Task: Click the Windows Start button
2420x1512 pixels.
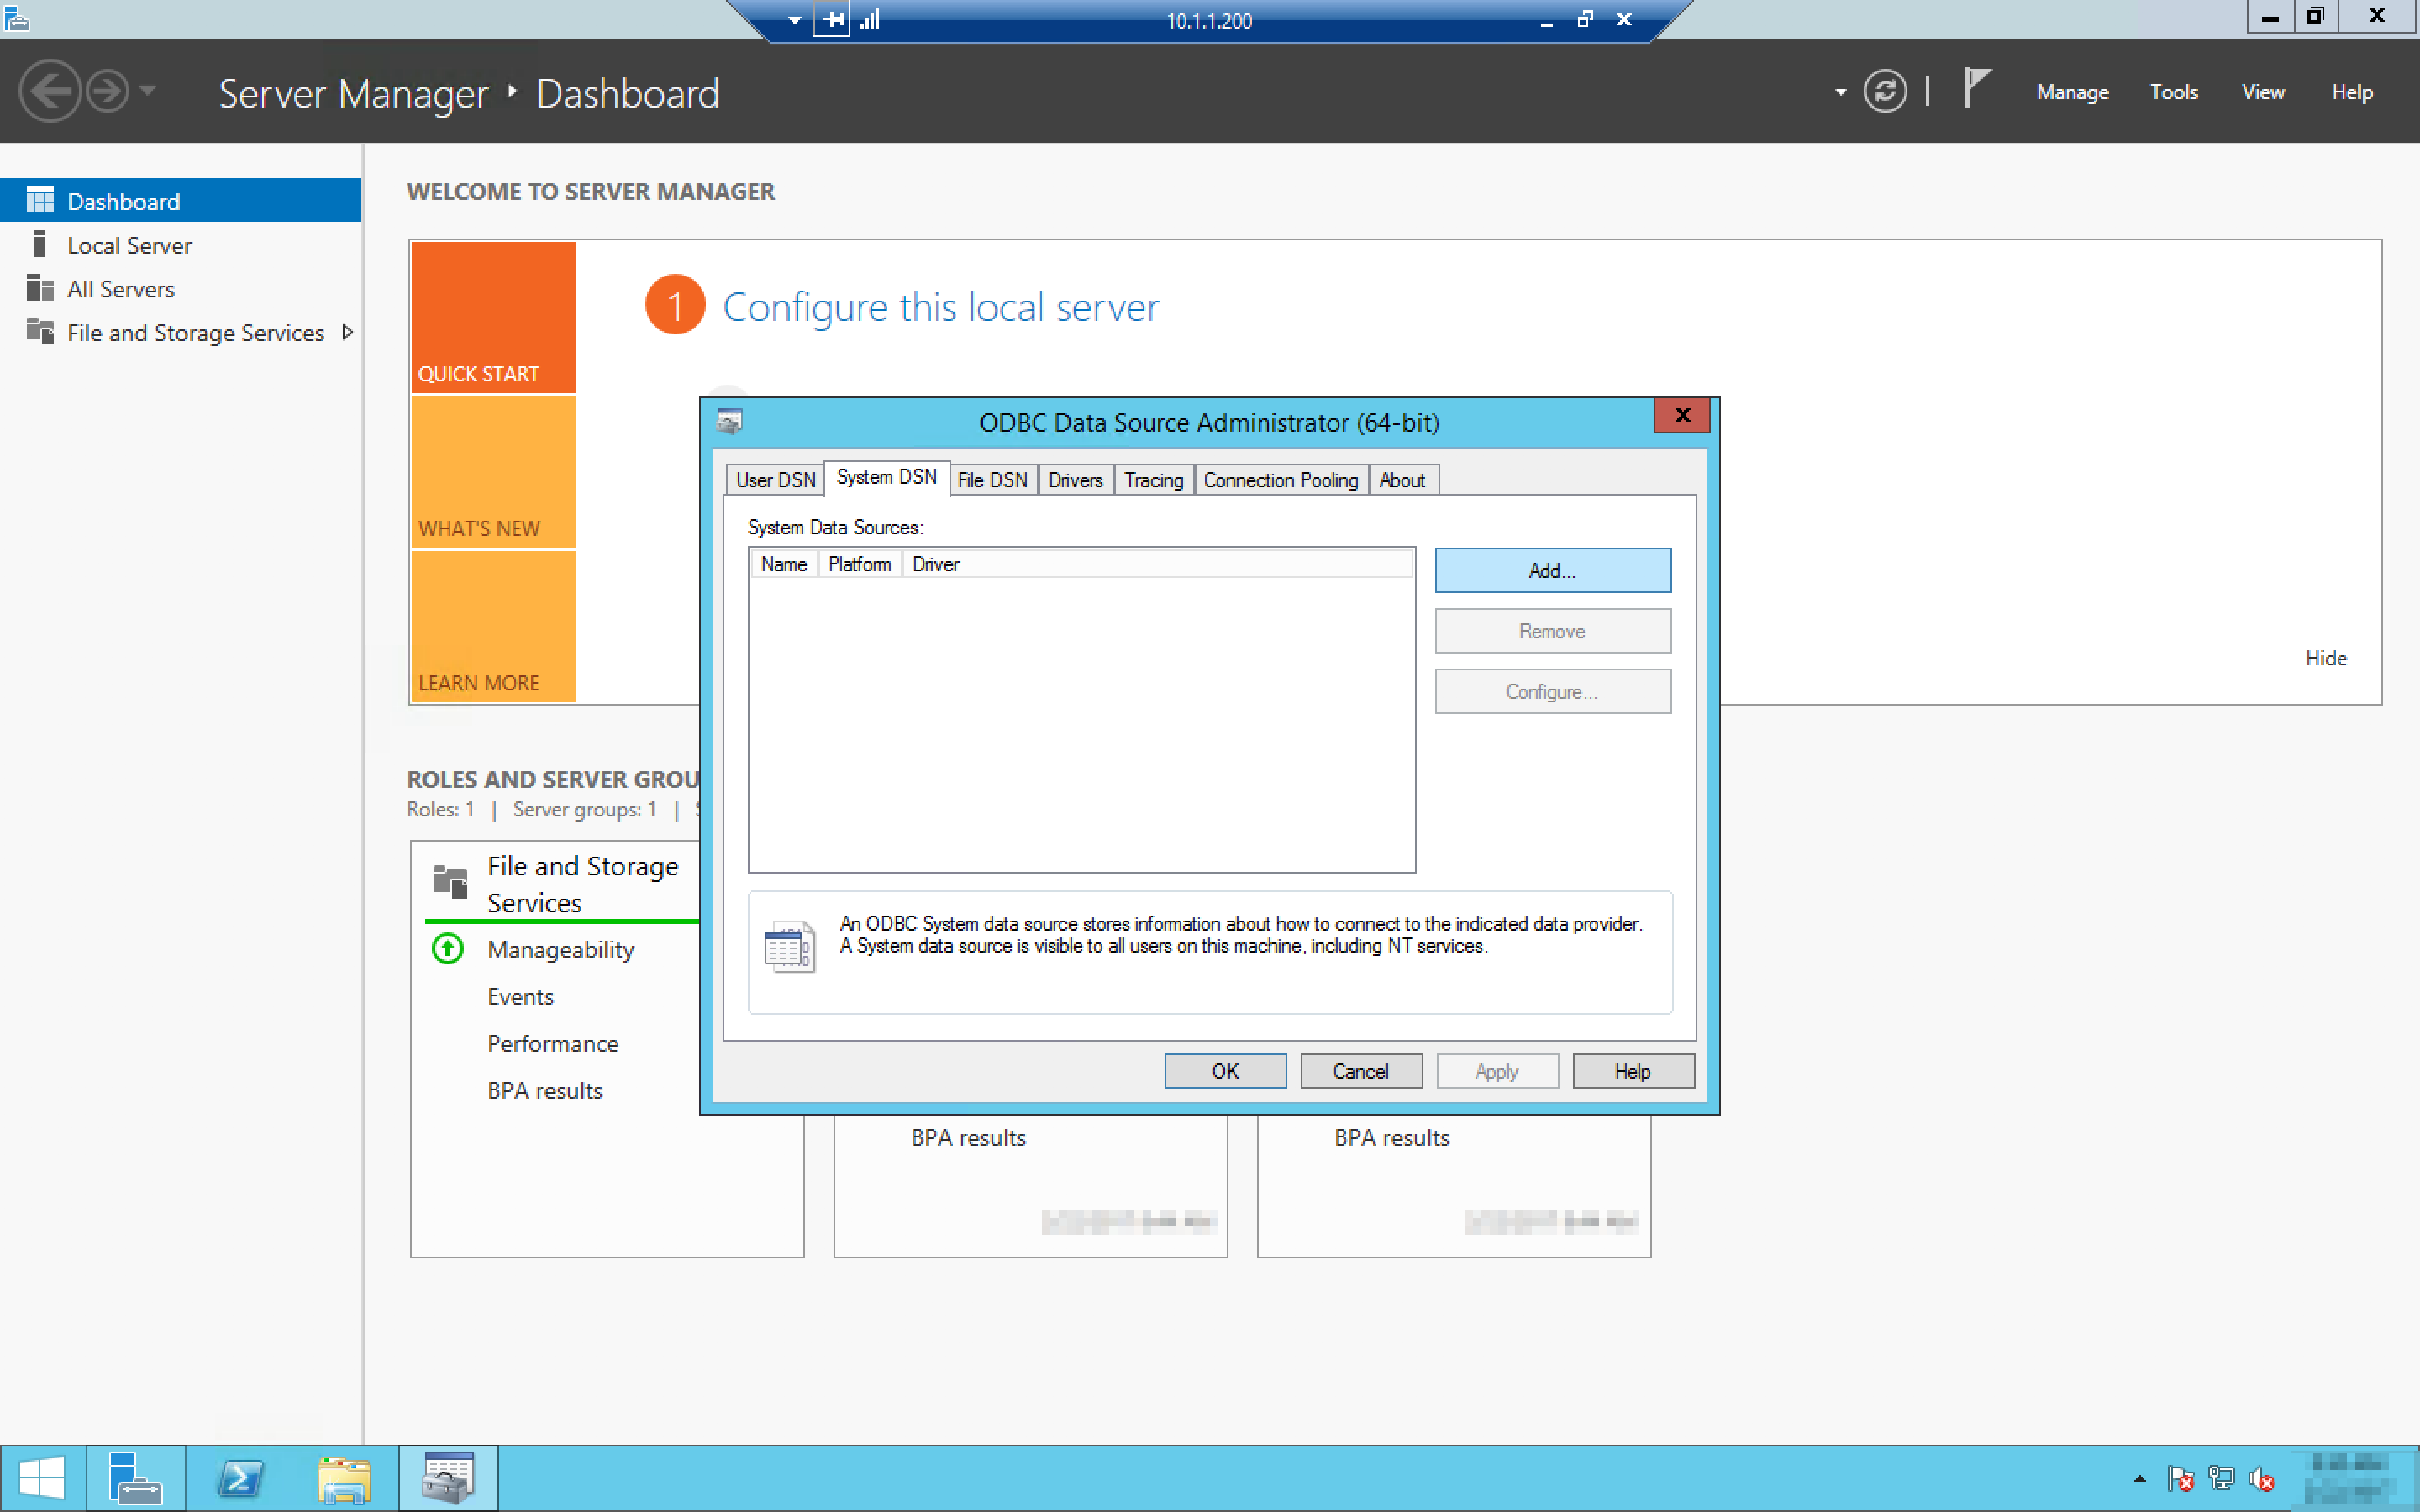Action: pos(42,1478)
